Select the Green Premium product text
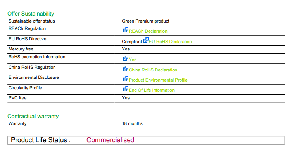Screen dimensions: 292x160 [145, 21]
